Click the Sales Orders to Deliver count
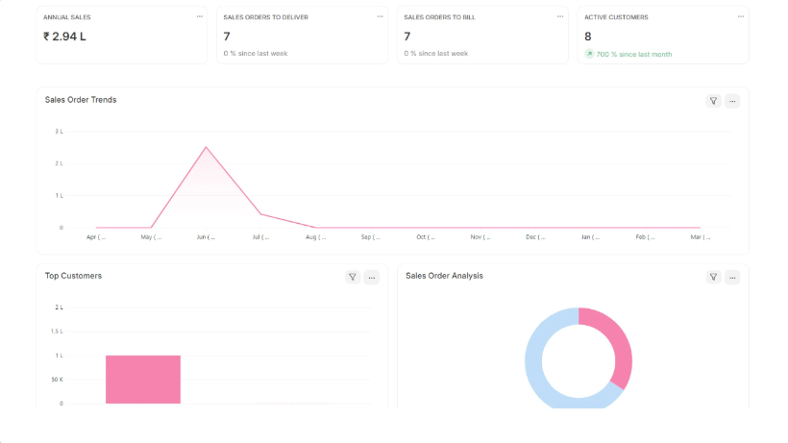Image resolution: width=788 pixels, height=443 pixels. tap(227, 37)
